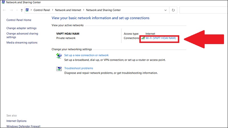
Task: Click the address bar network icon
Action: click(x=27, y=10)
